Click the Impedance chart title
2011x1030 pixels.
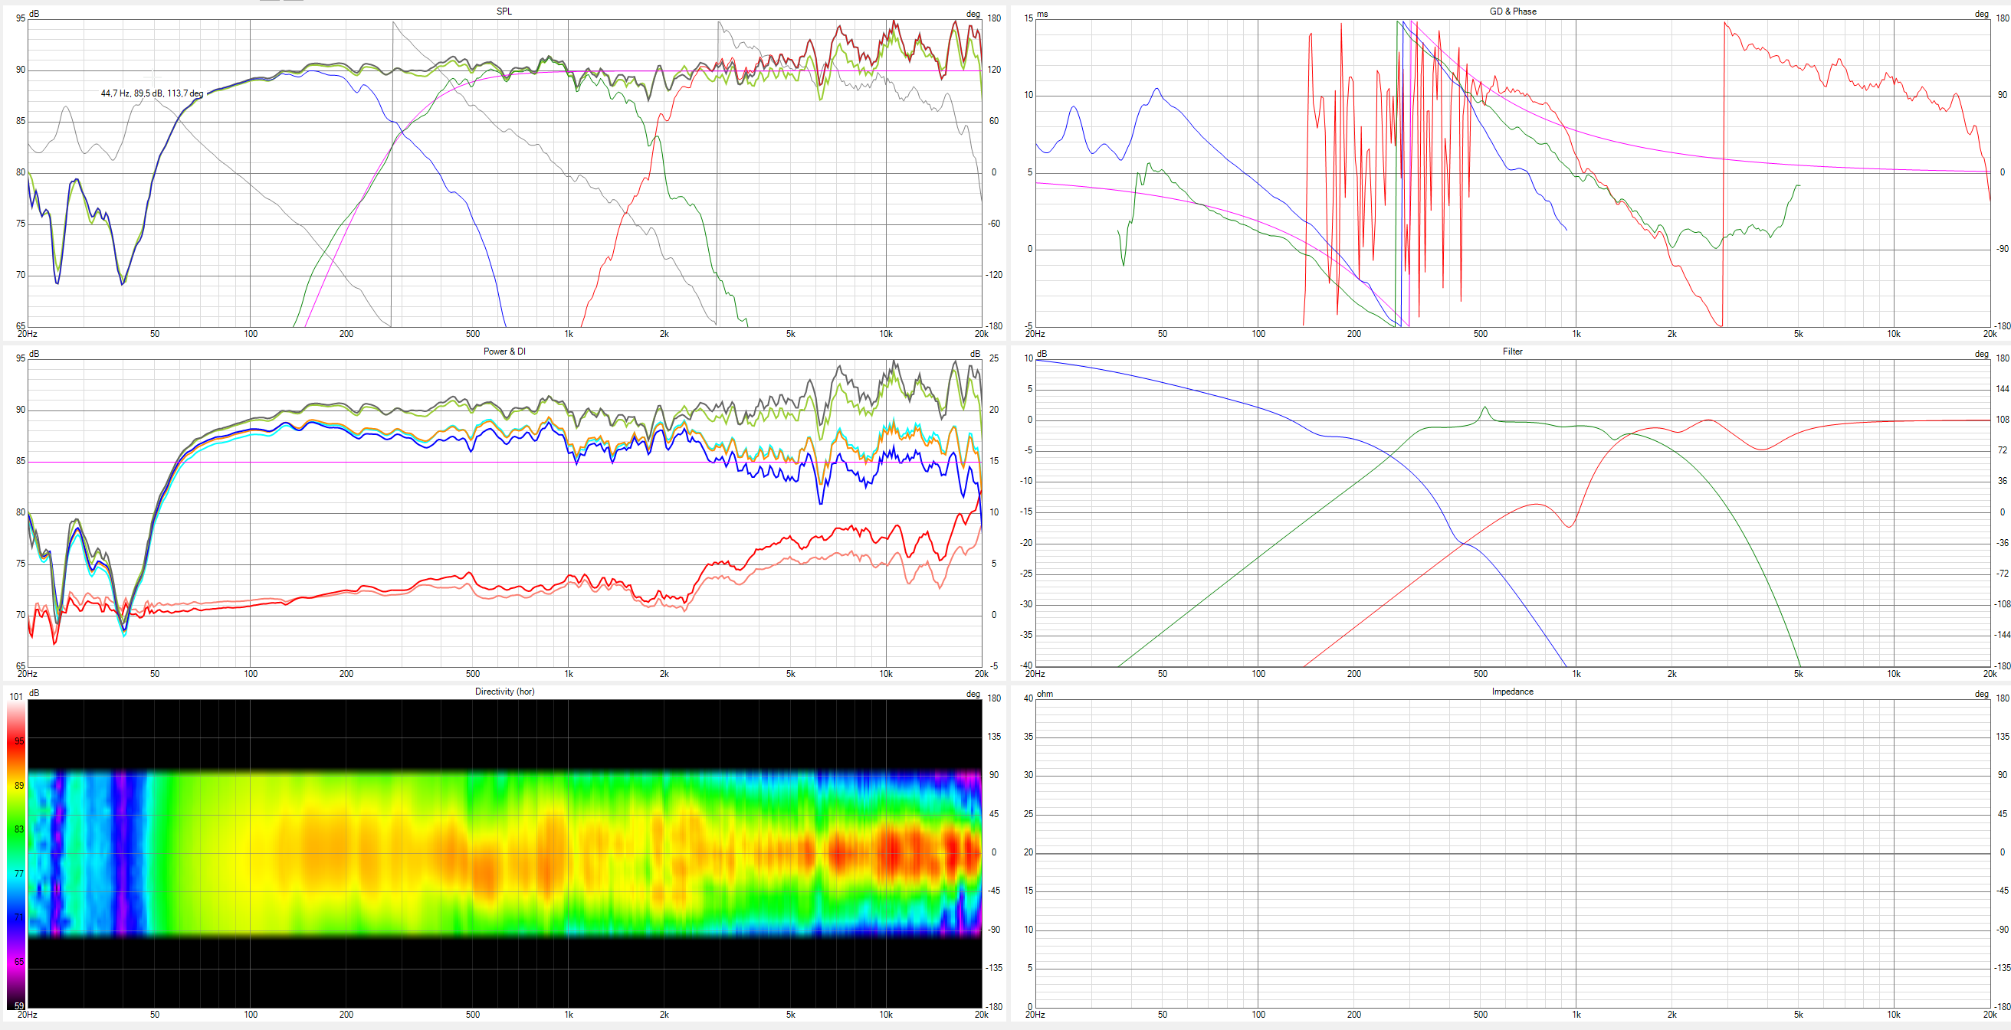[x=1512, y=692]
